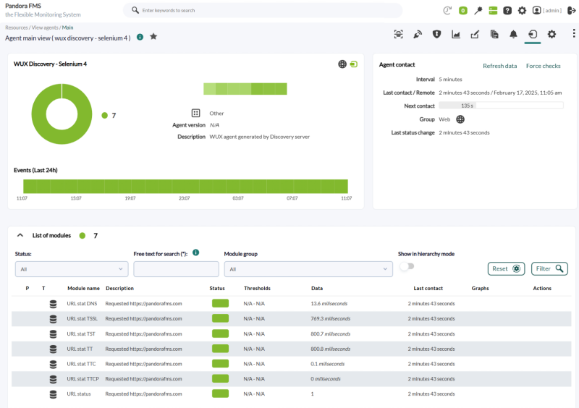Click the database icon for URL stat TT
Image resolution: width=579 pixels, height=408 pixels.
click(53, 349)
